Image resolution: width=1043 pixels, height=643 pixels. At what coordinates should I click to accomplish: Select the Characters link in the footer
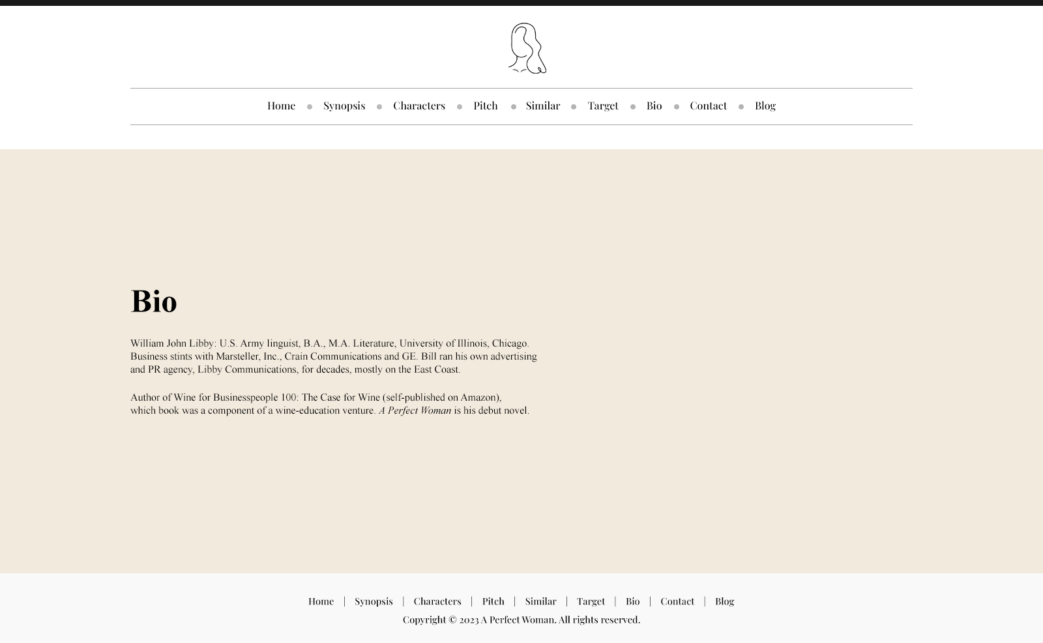tap(437, 601)
